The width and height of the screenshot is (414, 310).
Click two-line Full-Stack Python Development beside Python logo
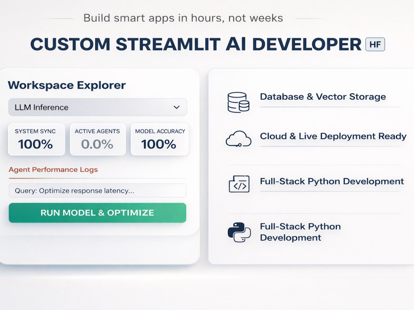point(301,232)
